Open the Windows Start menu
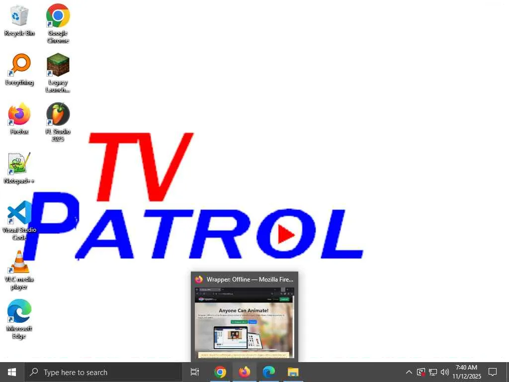 [12, 372]
